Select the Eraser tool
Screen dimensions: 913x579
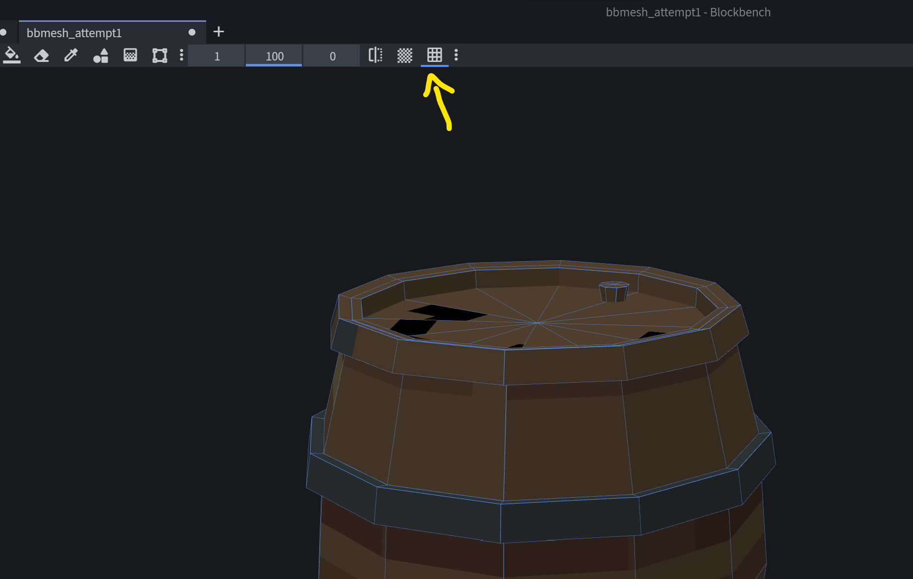click(42, 56)
